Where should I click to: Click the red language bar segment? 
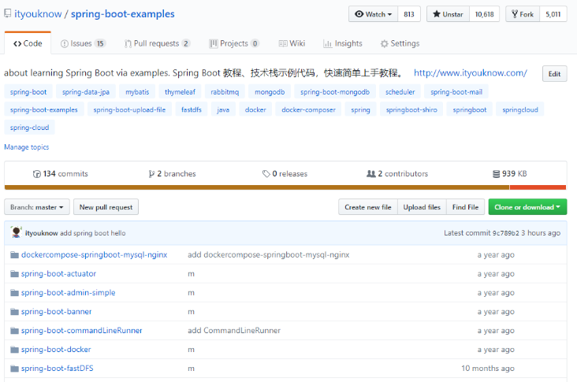pos(538,187)
